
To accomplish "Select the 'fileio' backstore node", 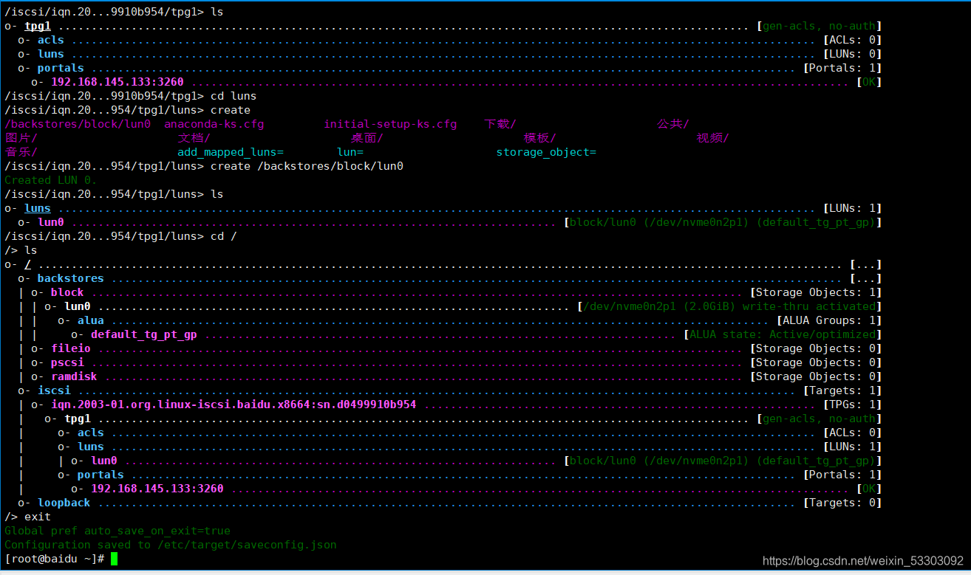I will (x=71, y=348).
